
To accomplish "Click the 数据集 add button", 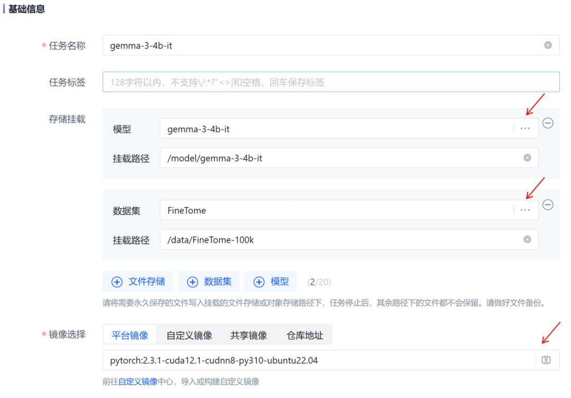I will point(209,281).
